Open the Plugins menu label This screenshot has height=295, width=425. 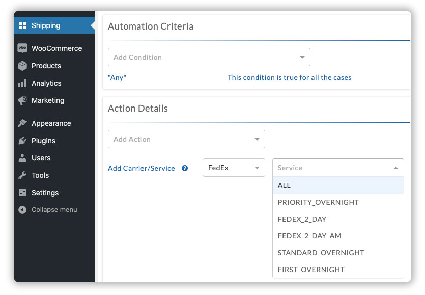43,141
